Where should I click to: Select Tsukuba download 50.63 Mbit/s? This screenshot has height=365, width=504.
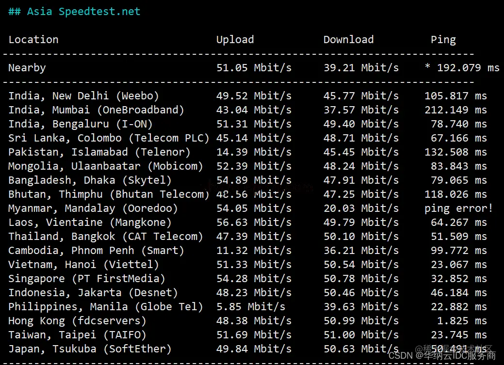tap(361, 349)
